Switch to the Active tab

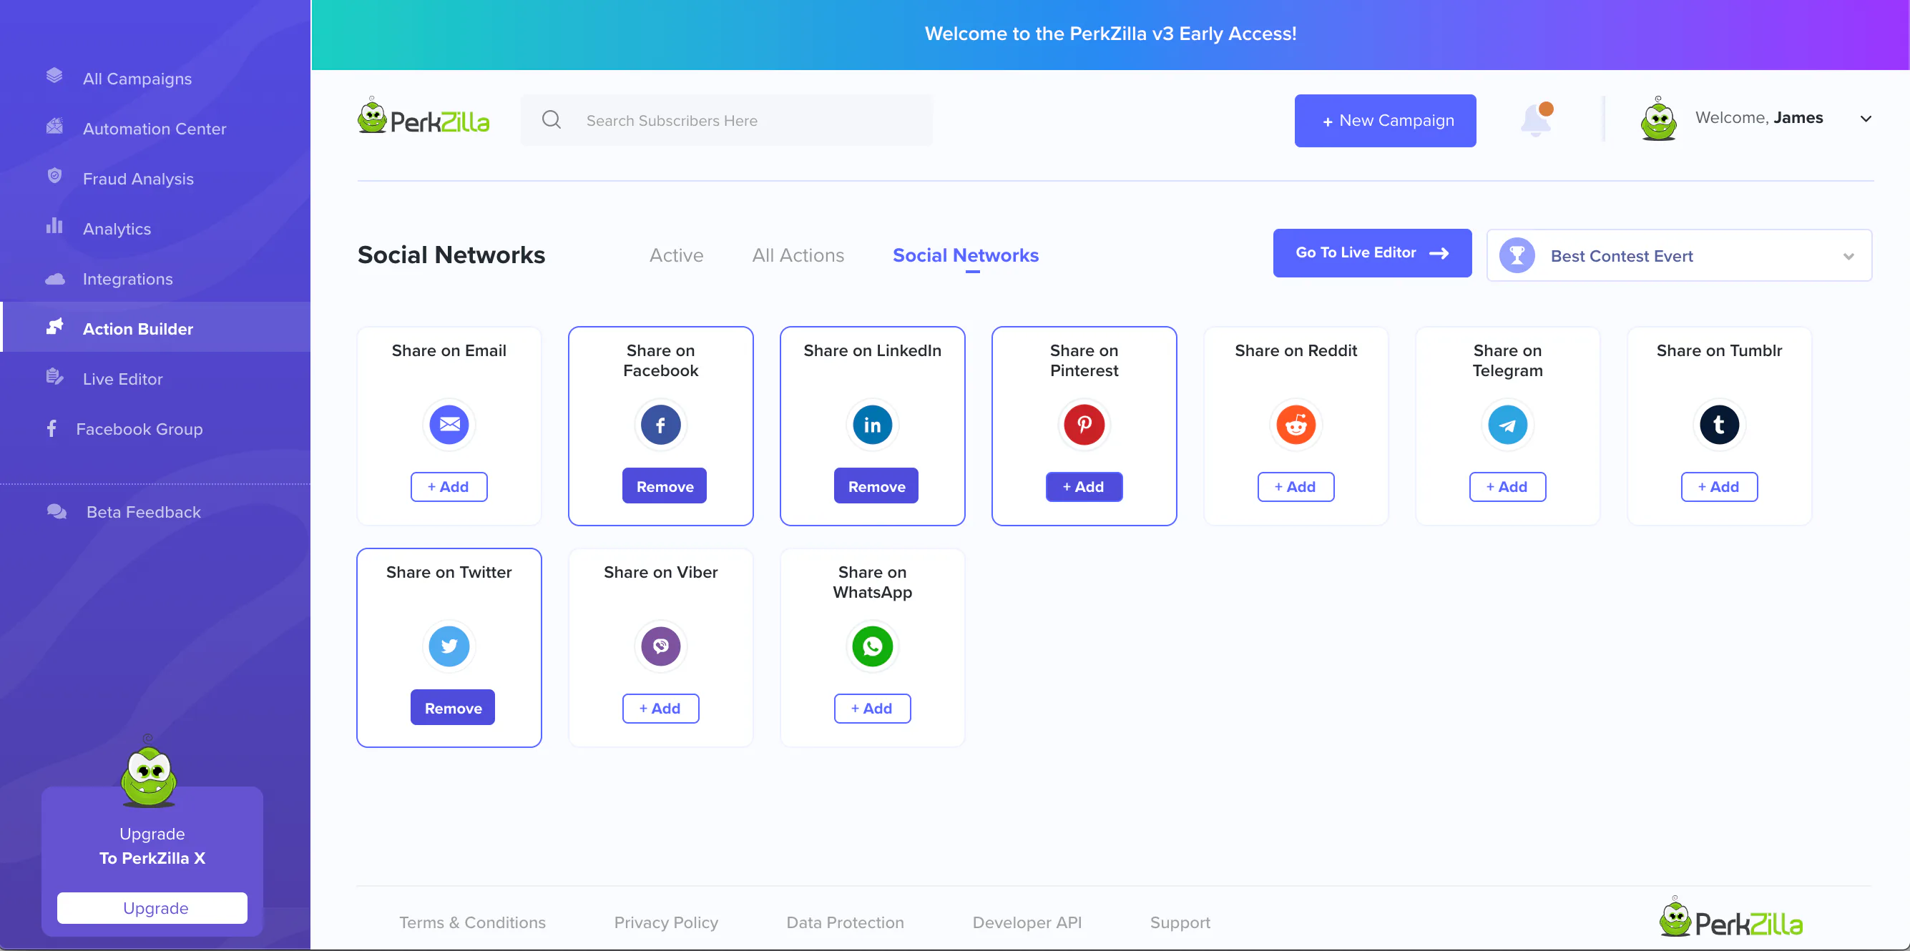[x=675, y=255]
